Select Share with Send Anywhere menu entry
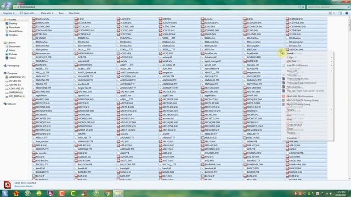 tap(300, 96)
